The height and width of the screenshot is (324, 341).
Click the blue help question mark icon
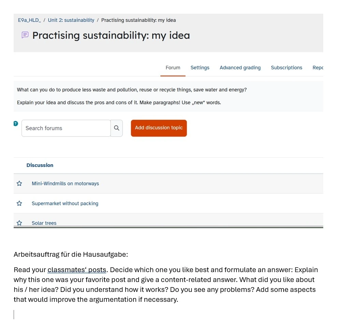16,124
